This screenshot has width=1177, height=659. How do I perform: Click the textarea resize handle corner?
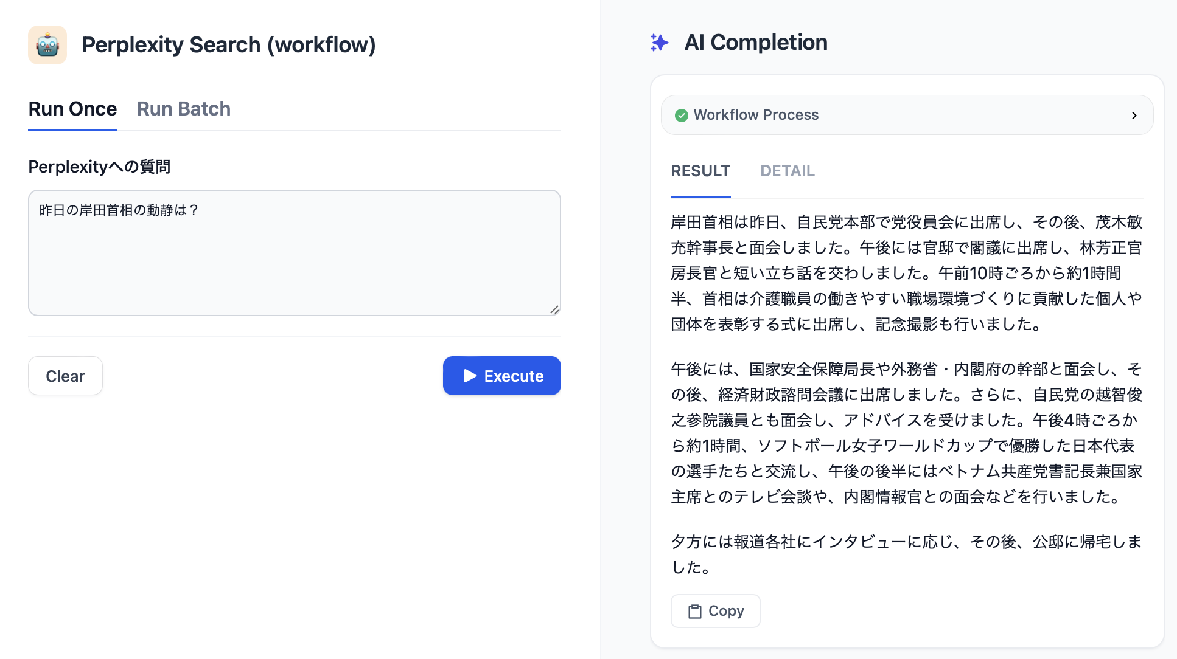point(554,309)
